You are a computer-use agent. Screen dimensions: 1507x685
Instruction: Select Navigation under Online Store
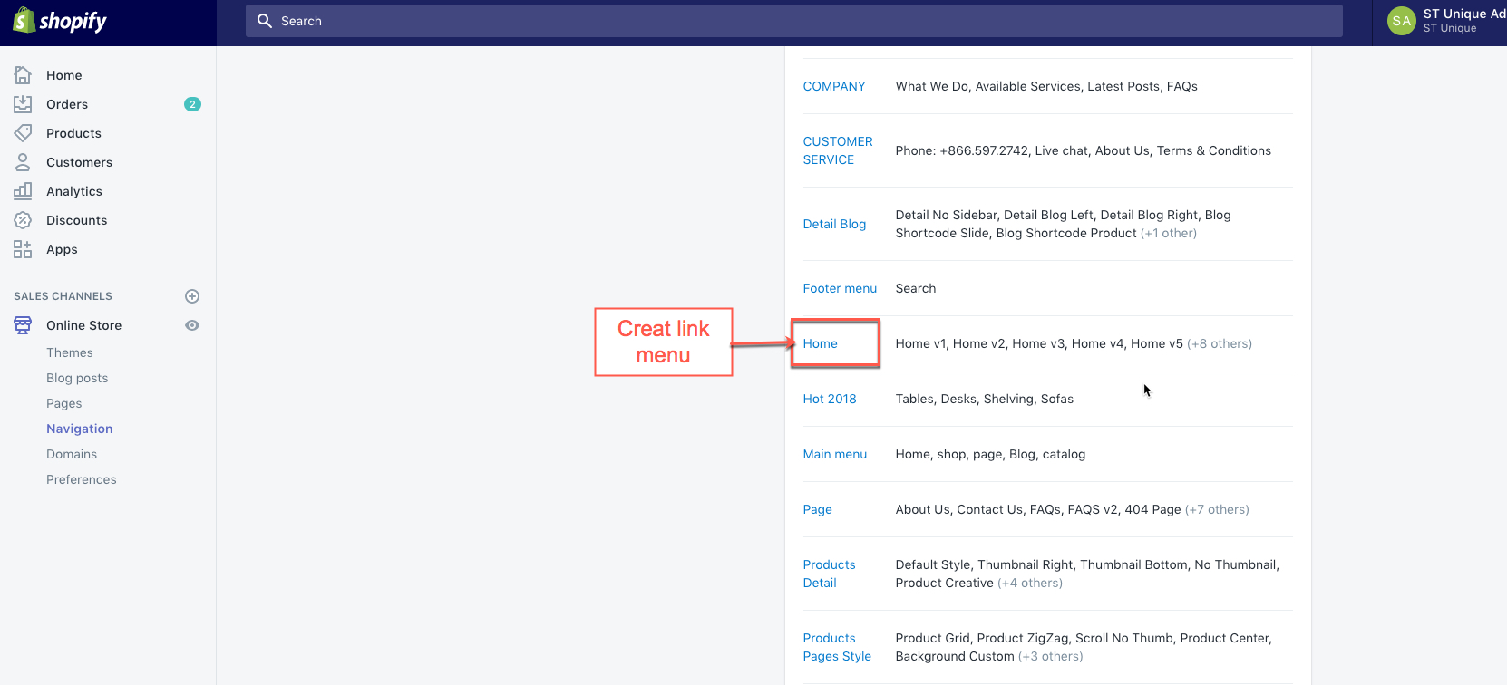80,429
